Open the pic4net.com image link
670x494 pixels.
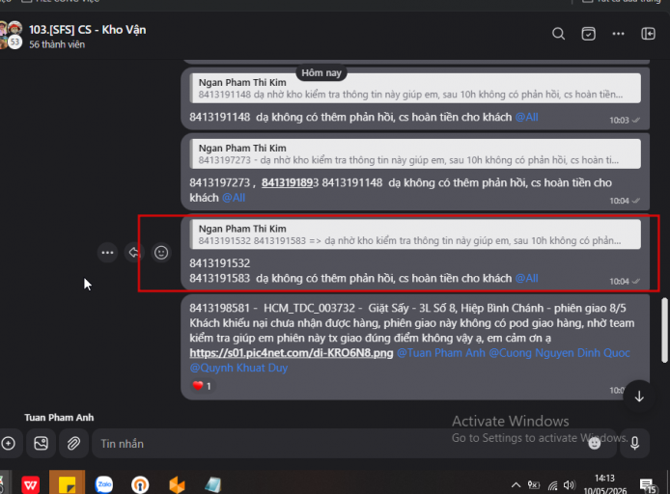pyautogui.click(x=292, y=353)
